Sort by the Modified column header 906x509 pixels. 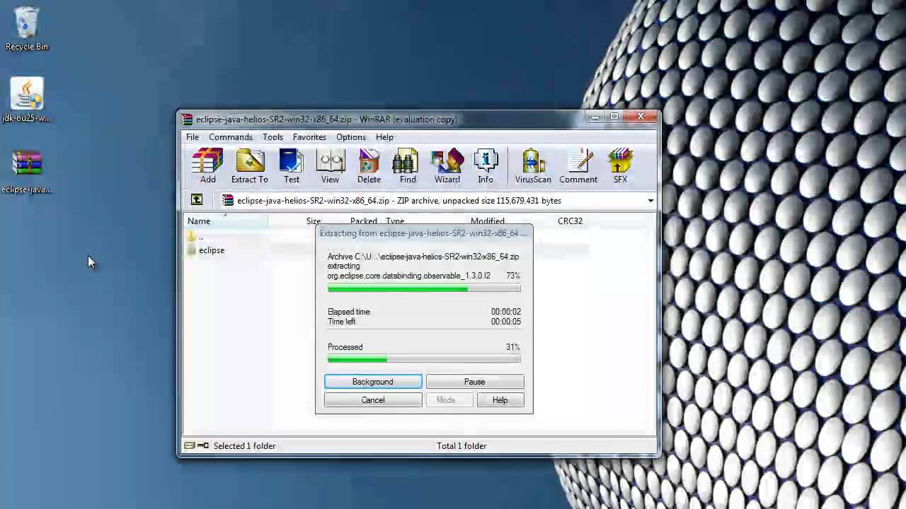(488, 221)
